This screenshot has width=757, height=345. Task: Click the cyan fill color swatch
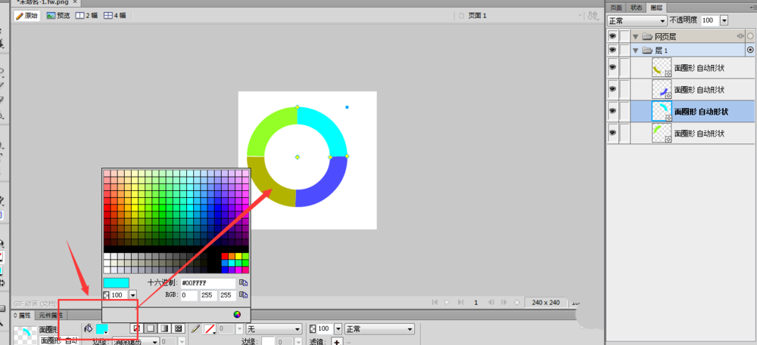coord(101,329)
